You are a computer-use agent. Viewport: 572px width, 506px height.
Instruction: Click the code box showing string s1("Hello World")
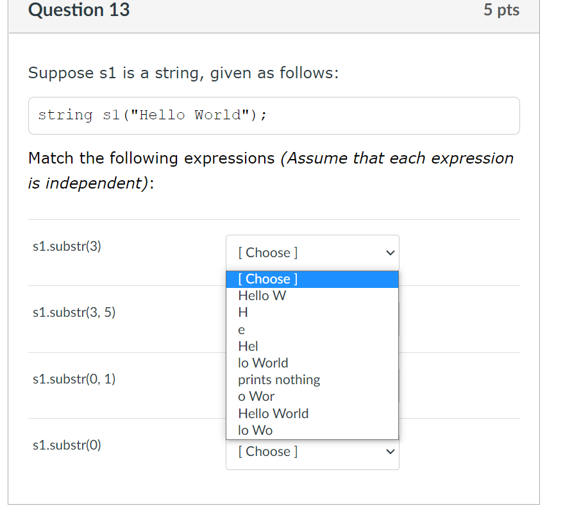[274, 115]
